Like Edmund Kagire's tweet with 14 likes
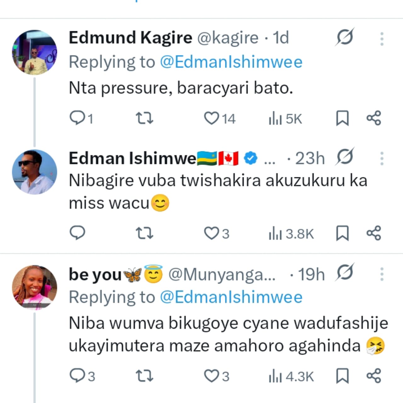 [211, 118]
